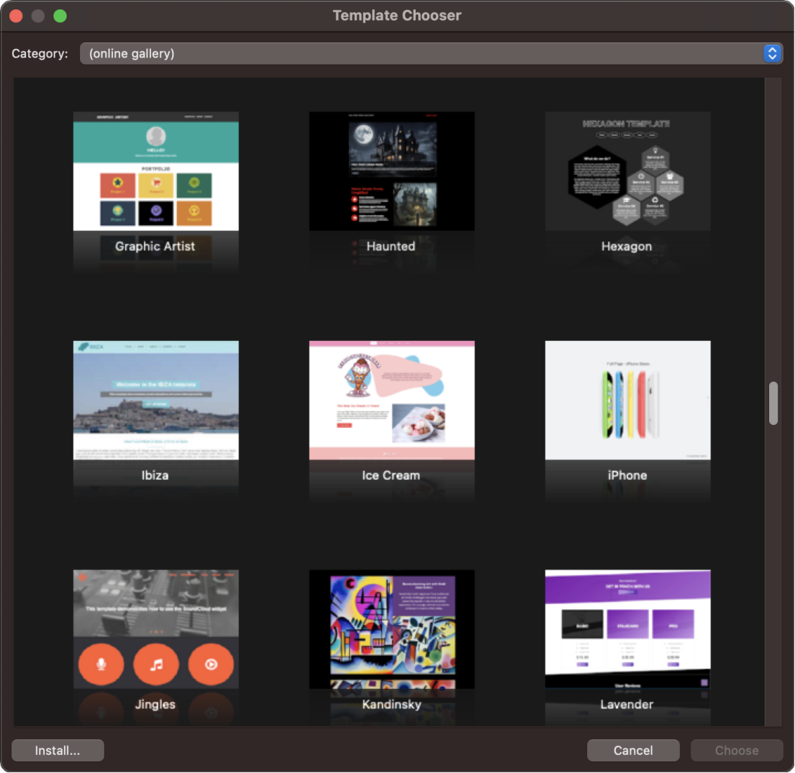Click the Ice Cream template thumbnail

click(391, 400)
